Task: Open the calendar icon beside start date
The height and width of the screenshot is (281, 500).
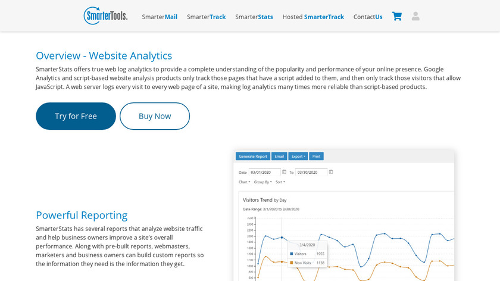Action: point(284,172)
